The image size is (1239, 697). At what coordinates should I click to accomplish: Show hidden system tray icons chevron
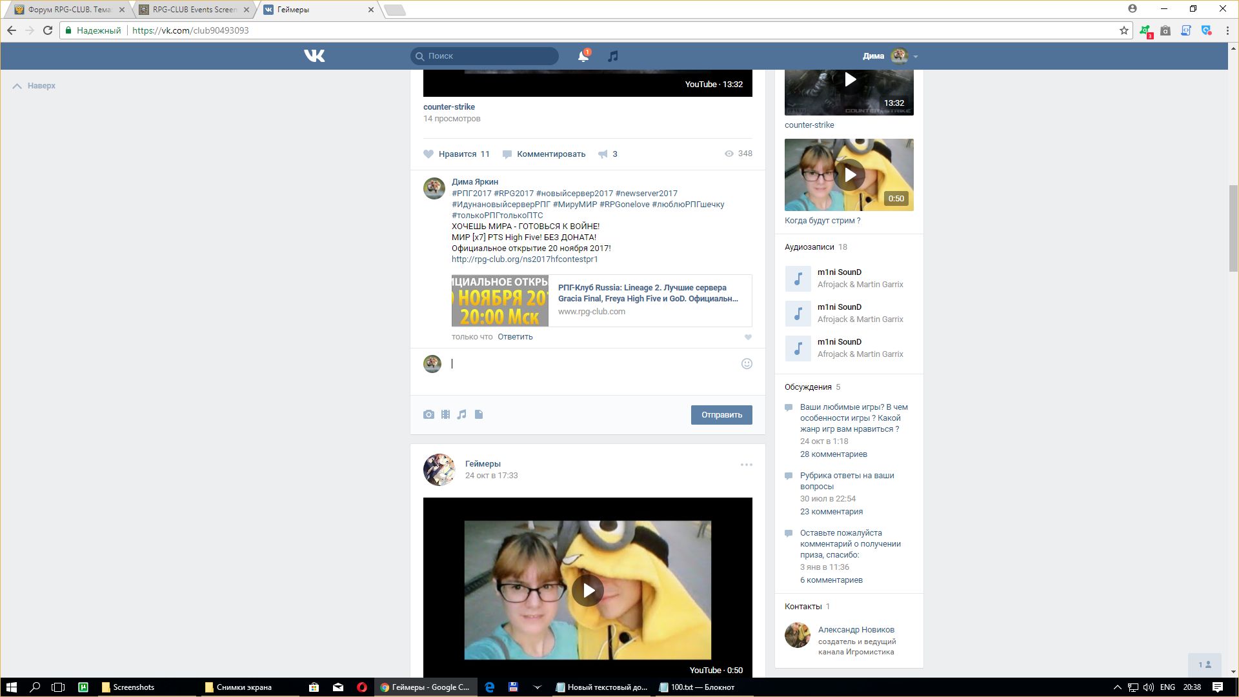pos(1117,687)
